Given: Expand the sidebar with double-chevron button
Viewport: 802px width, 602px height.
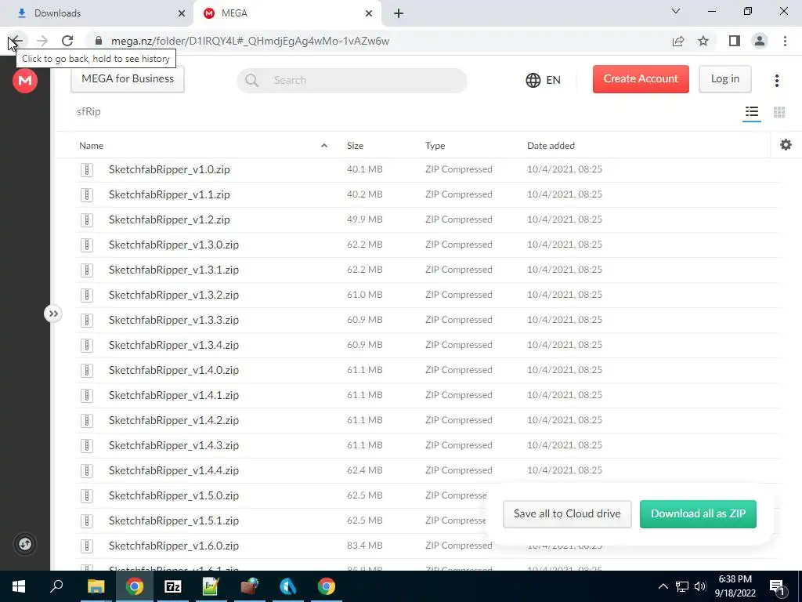Looking at the screenshot, I should click(x=53, y=314).
